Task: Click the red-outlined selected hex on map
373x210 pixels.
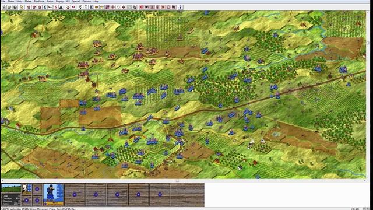Action: (x=138, y=139)
